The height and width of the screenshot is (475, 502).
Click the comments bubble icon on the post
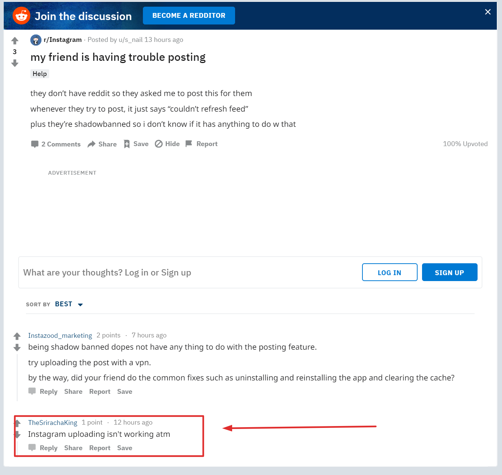[35, 144]
